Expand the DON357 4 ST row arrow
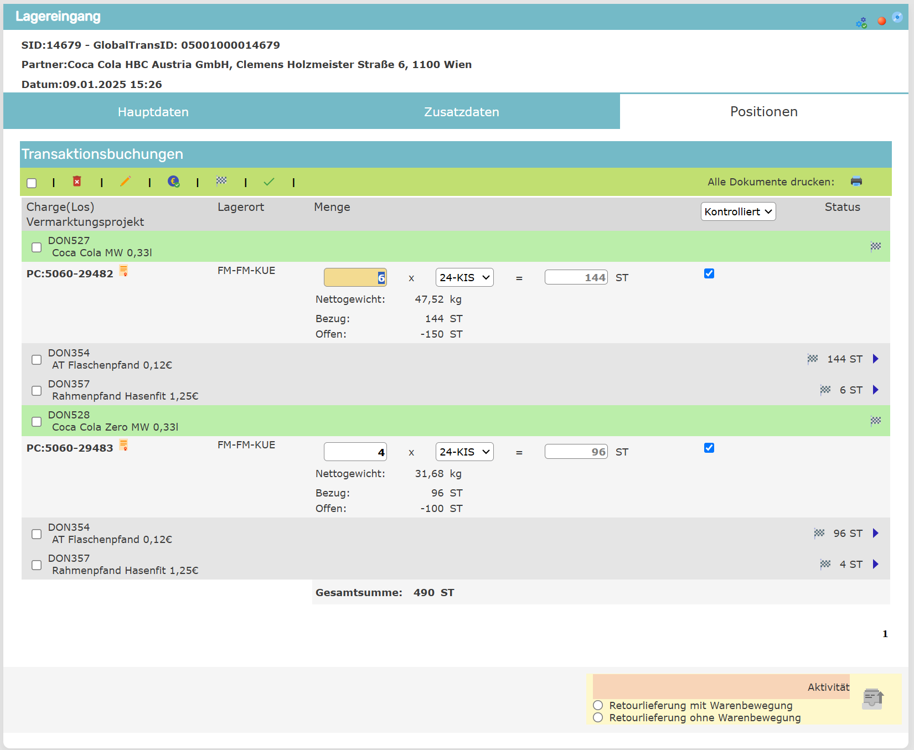The height and width of the screenshot is (750, 914). pyautogui.click(x=876, y=564)
